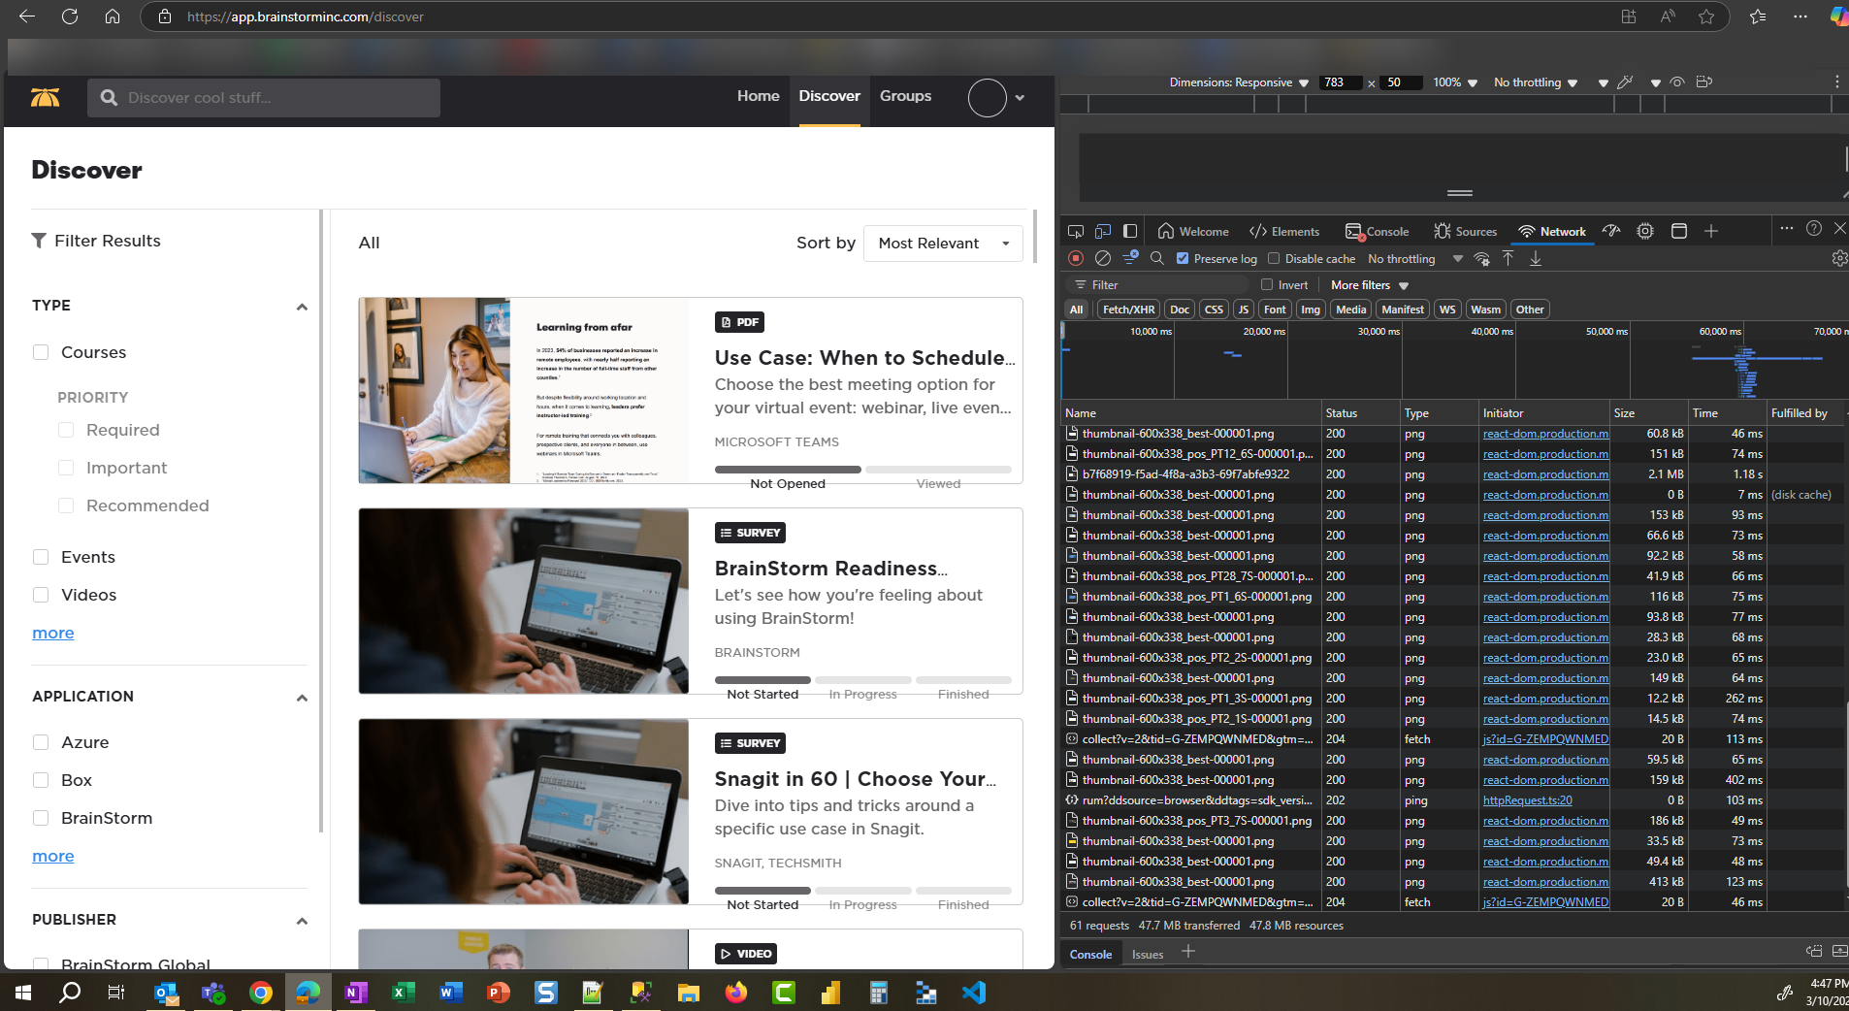The height and width of the screenshot is (1011, 1849).
Task: Click BrainStorm Readiness survey progress bar
Action: (863, 680)
